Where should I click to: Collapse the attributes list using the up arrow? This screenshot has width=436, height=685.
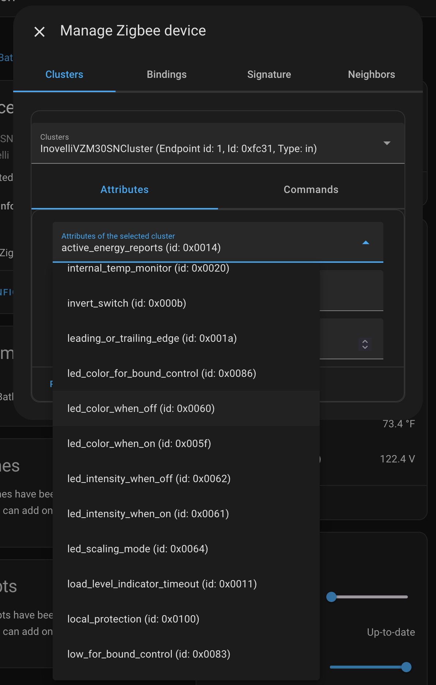click(x=365, y=243)
